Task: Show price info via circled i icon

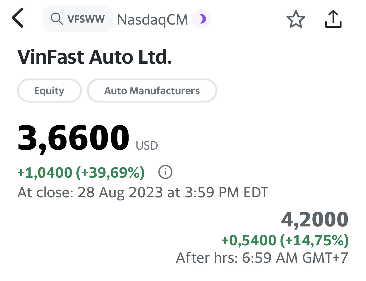Action: pyautogui.click(x=165, y=172)
